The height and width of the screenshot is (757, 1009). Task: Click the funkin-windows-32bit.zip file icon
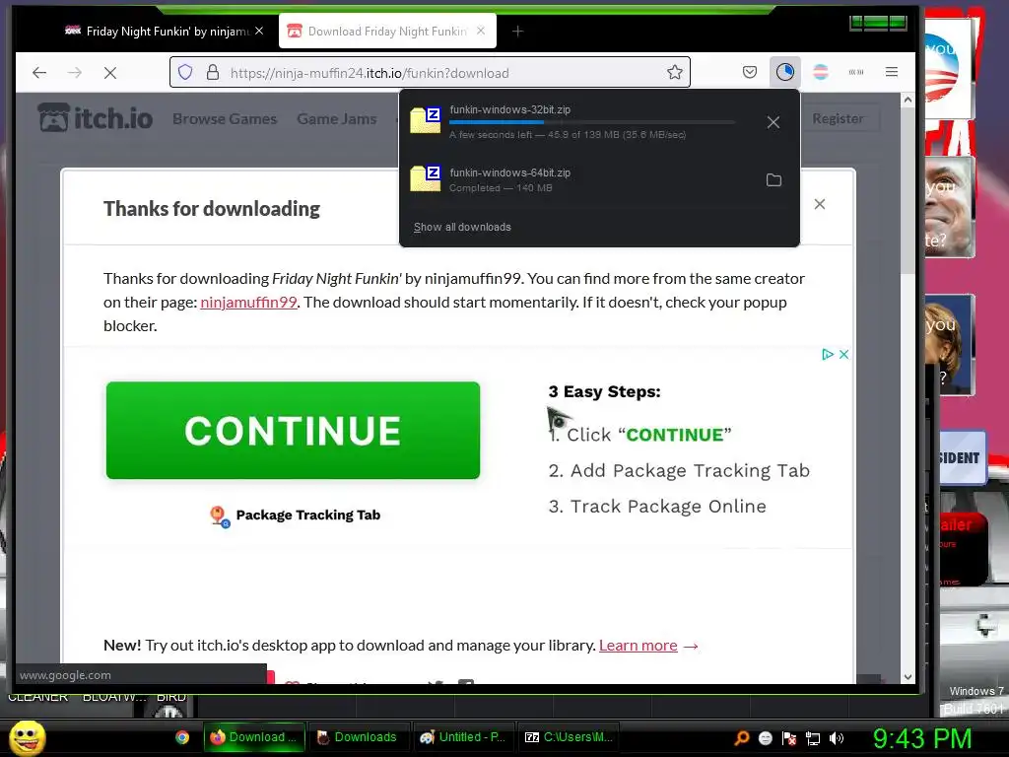coord(426,119)
